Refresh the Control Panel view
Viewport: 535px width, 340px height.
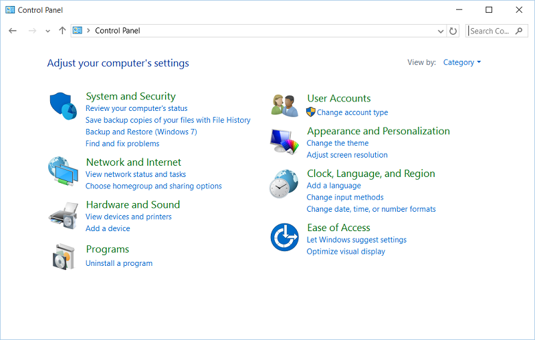coord(453,31)
